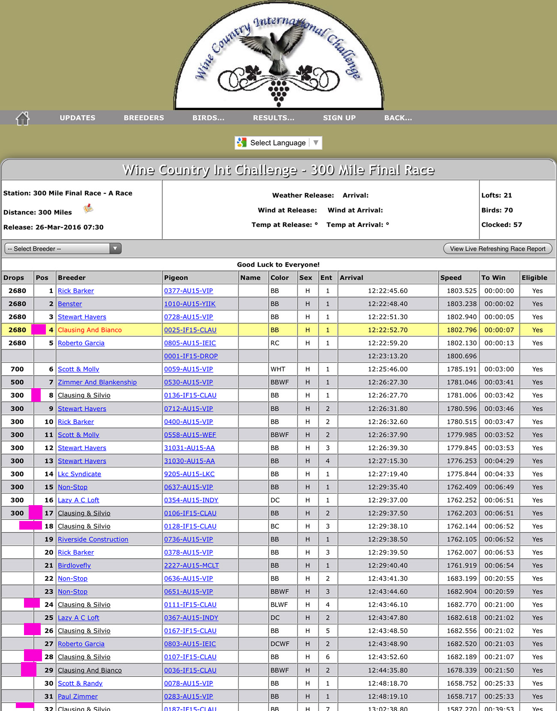Viewport: 557px width, 711px height.
Task: Open Stewart Havers at position 3
Action: coord(82,317)
